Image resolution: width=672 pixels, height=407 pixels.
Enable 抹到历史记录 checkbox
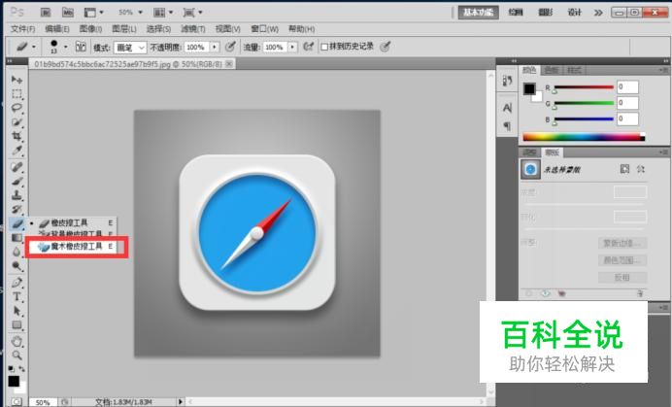(324, 47)
